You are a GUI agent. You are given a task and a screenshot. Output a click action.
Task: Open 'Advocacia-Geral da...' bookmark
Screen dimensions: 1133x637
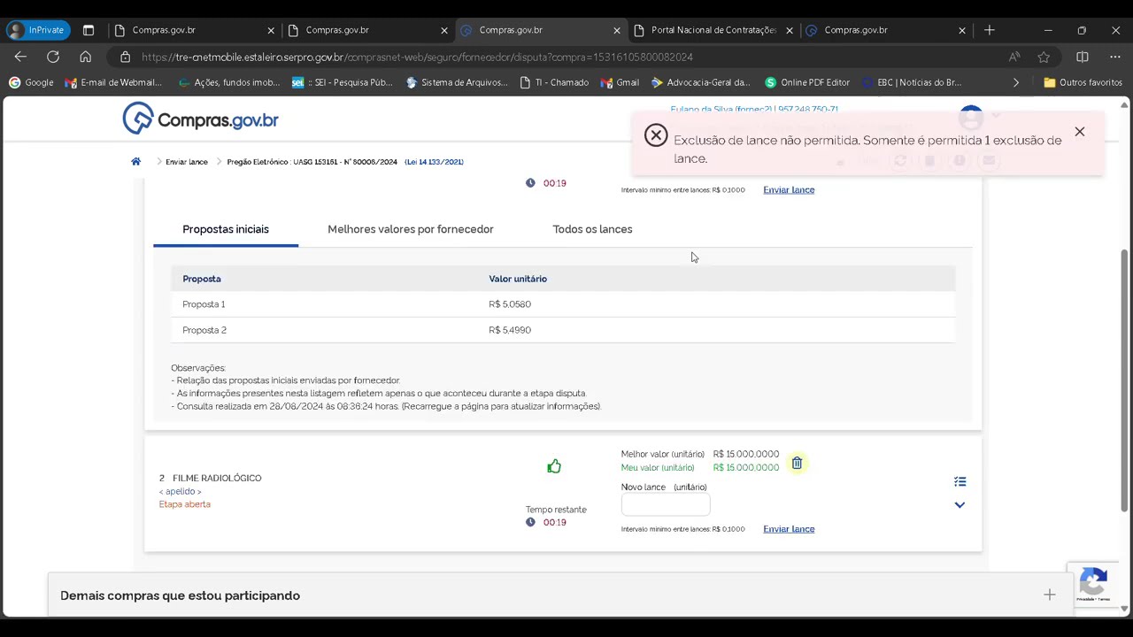700,82
